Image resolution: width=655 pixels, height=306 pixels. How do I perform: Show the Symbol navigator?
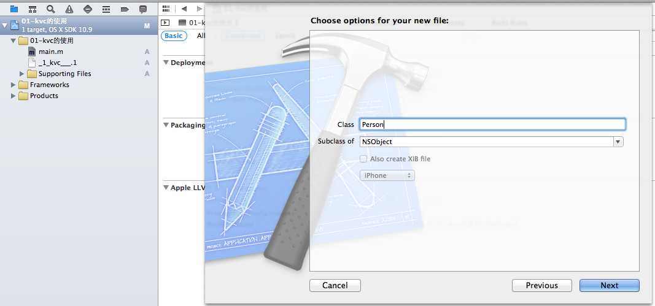pyautogui.click(x=33, y=9)
